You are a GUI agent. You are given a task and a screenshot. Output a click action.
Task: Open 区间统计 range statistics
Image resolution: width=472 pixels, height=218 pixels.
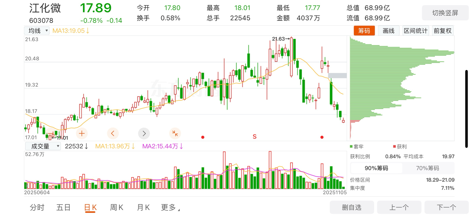coord(415,31)
